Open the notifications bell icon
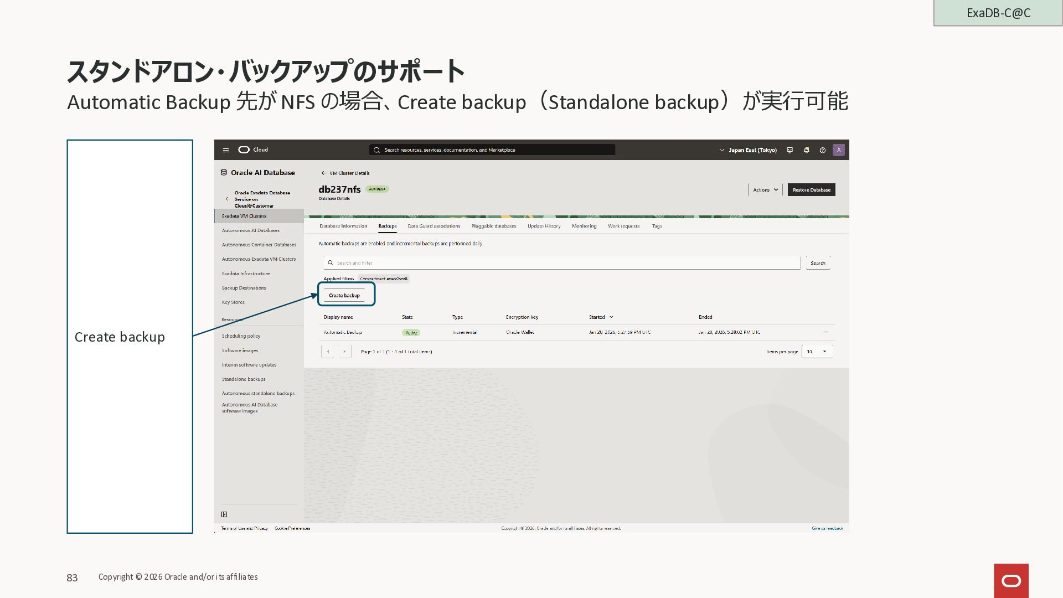1063x598 pixels. point(806,150)
